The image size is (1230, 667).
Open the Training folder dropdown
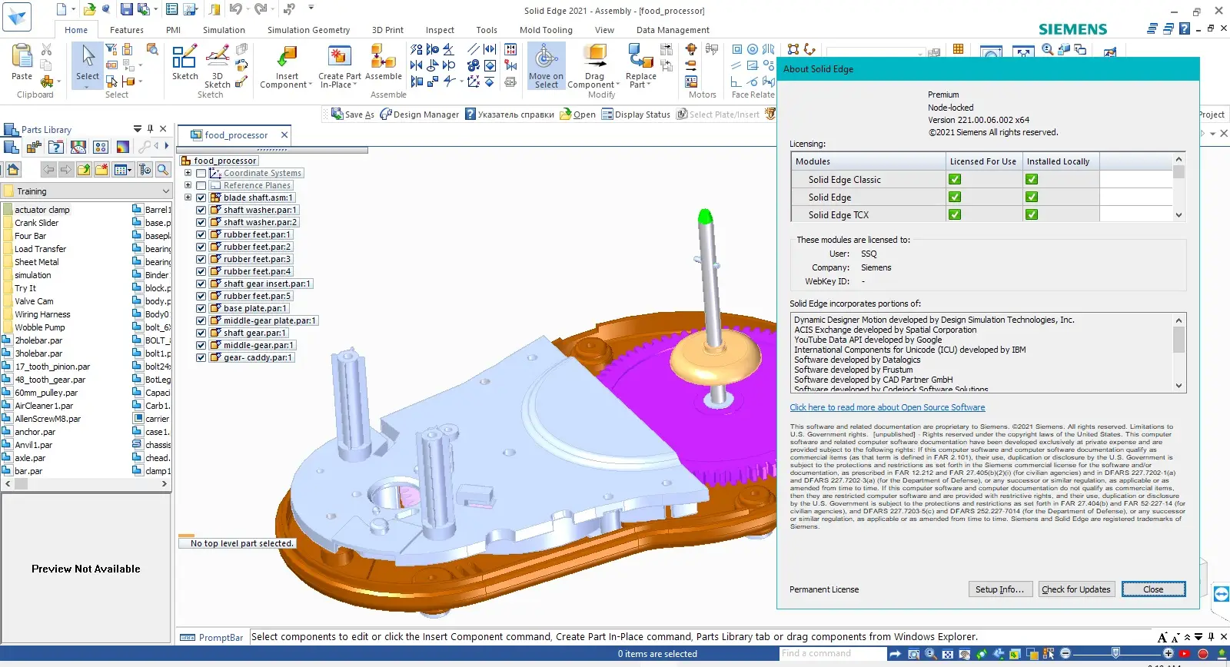pos(165,191)
